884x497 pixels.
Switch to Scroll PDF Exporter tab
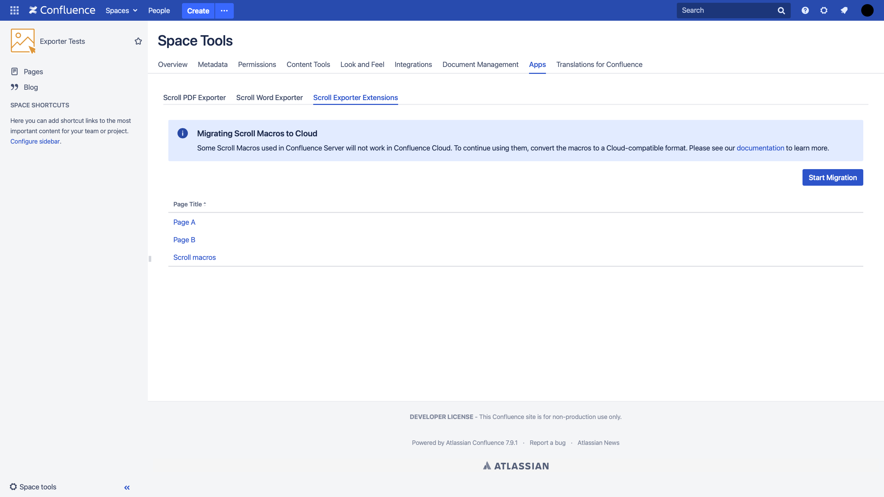pyautogui.click(x=194, y=98)
